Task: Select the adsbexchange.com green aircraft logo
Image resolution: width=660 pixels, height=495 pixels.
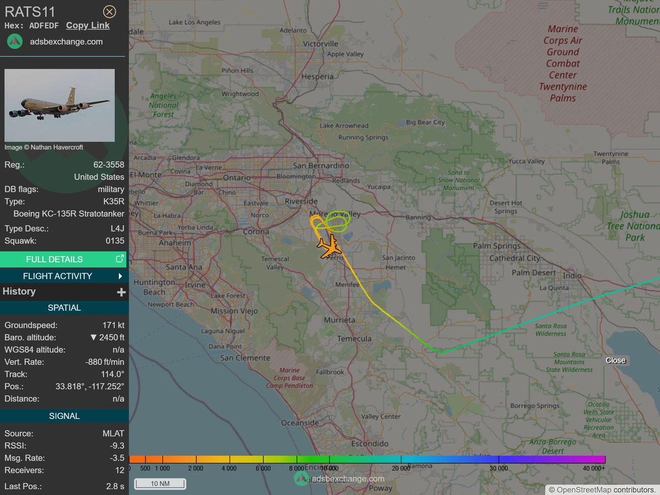Action: [14, 41]
